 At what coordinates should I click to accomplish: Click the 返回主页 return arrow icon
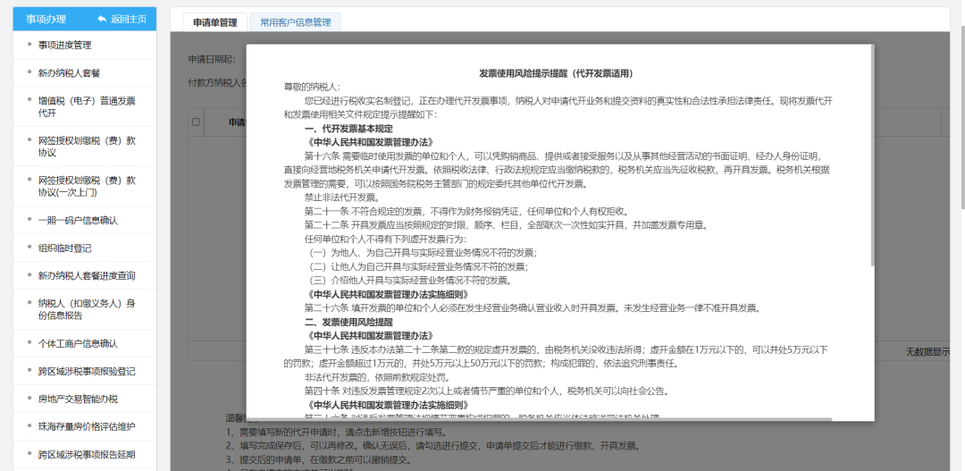click(x=102, y=19)
